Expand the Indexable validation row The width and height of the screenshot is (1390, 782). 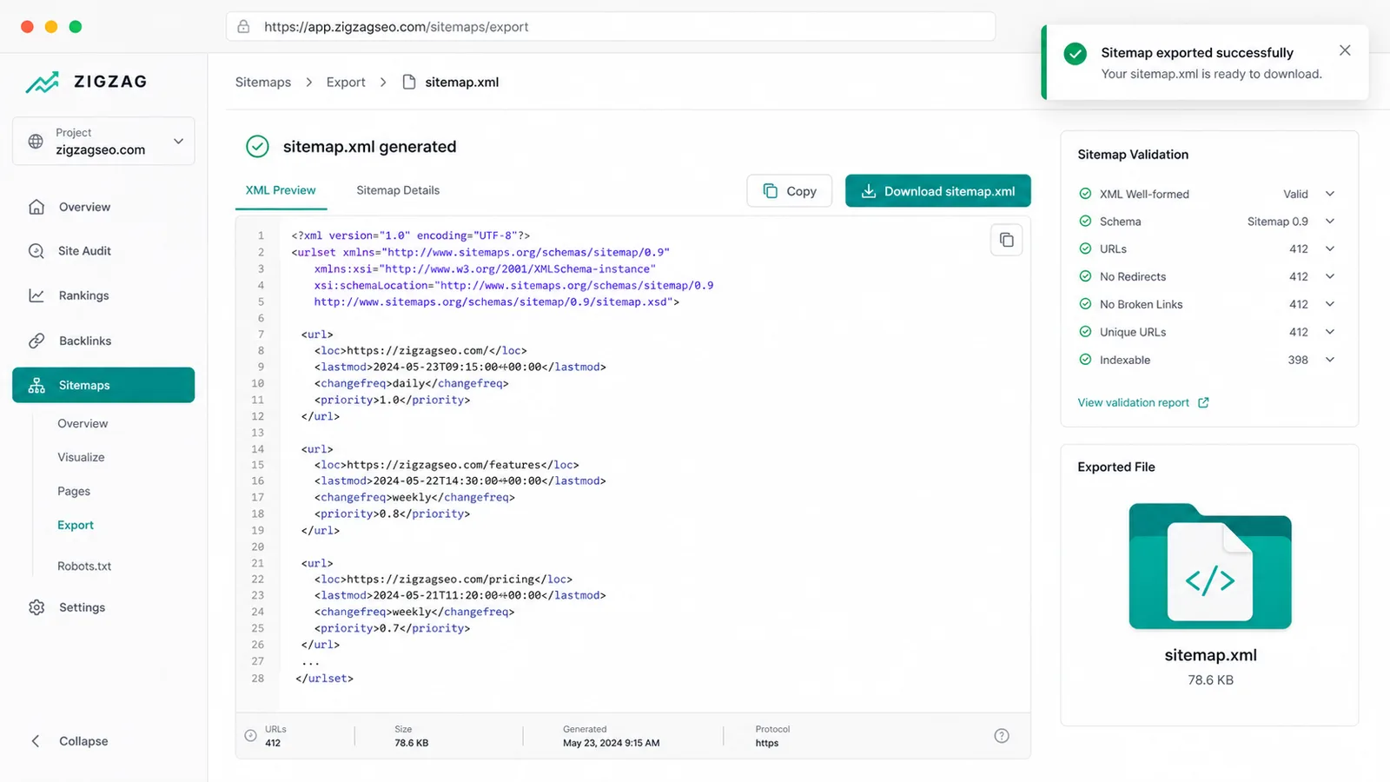coord(1330,360)
